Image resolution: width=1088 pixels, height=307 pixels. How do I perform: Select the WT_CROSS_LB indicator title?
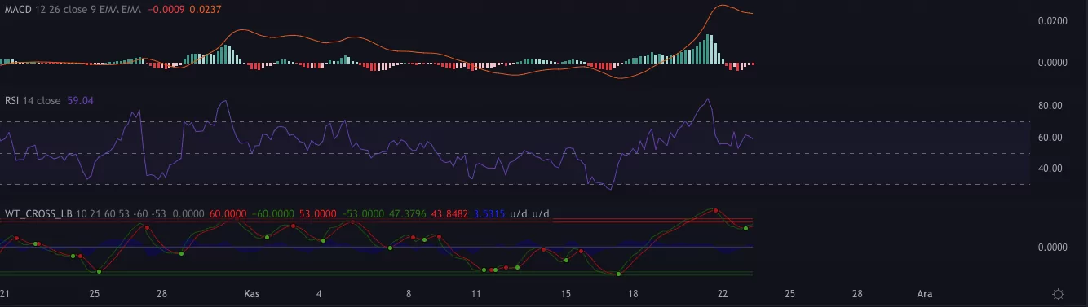tap(39, 214)
